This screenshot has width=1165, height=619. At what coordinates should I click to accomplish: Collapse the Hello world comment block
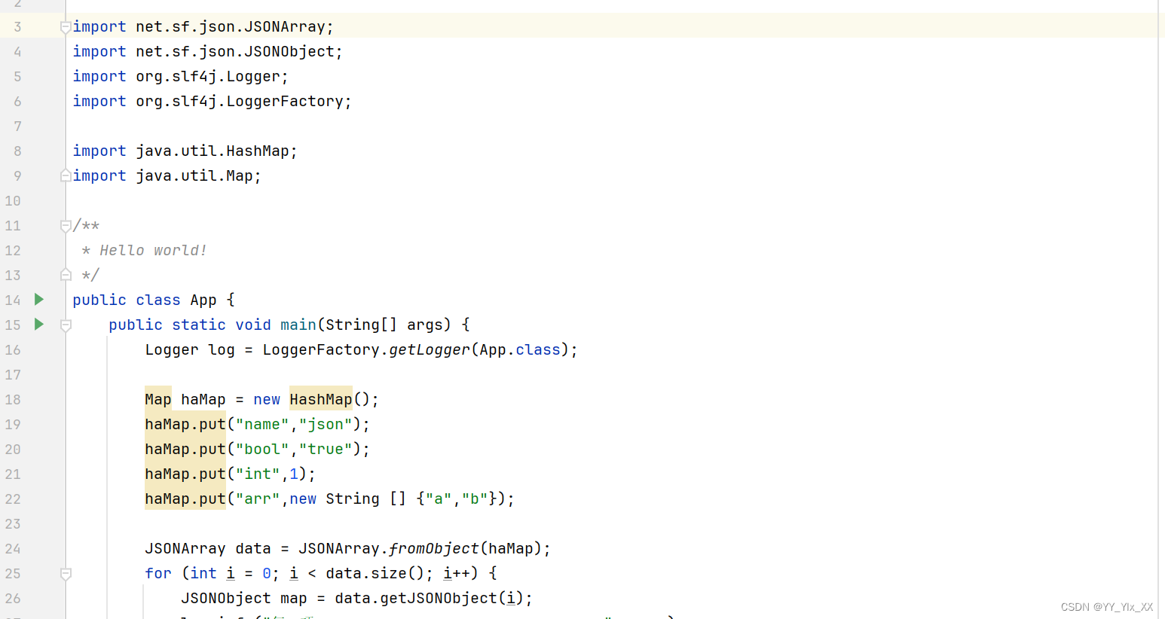[x=65, y=224]
